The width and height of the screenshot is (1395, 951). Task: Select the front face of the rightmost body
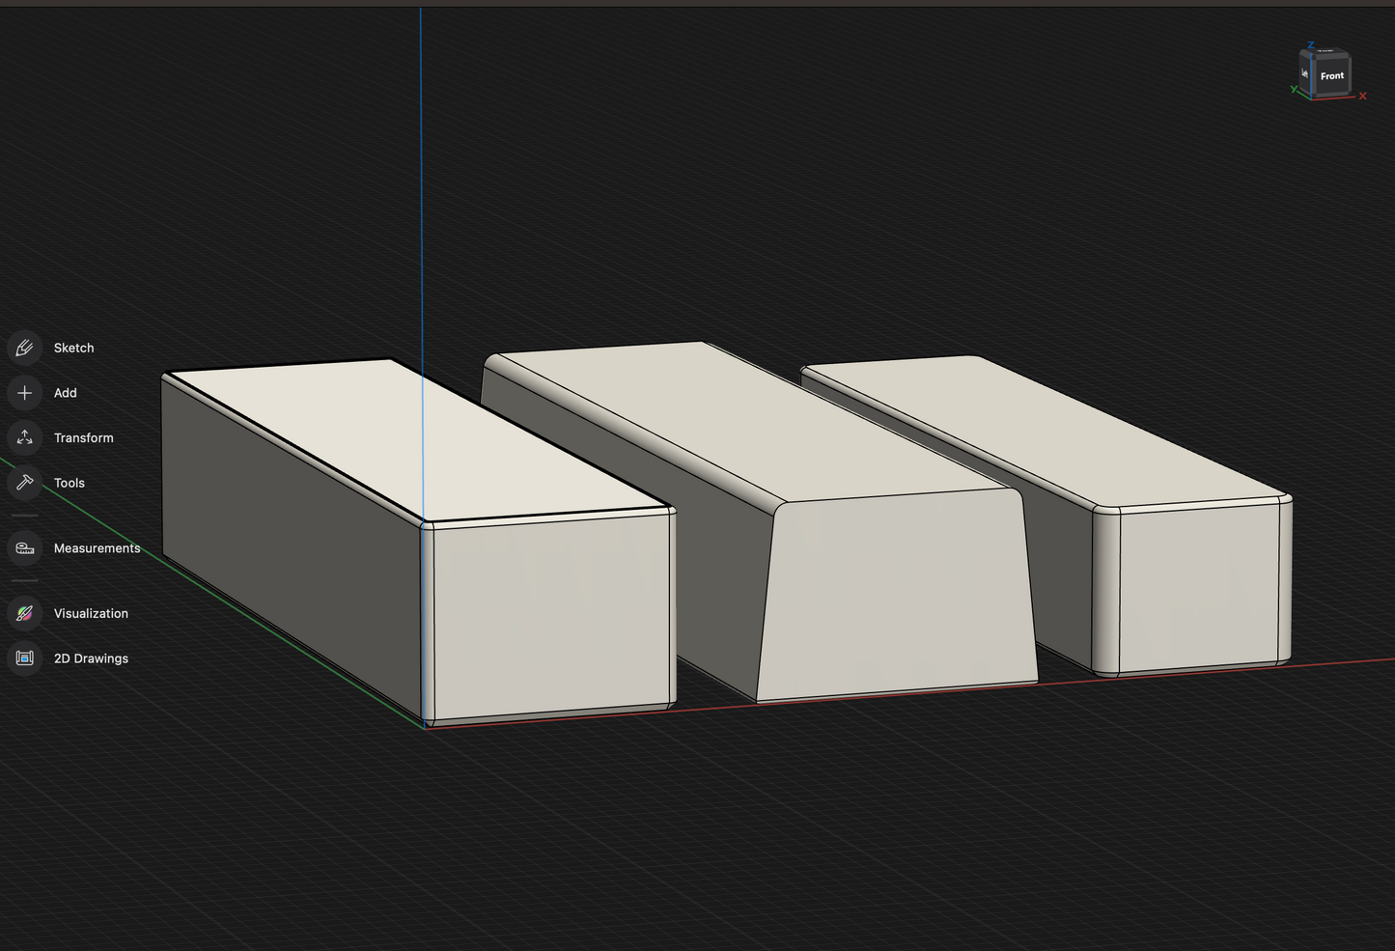pos(1199,587)
